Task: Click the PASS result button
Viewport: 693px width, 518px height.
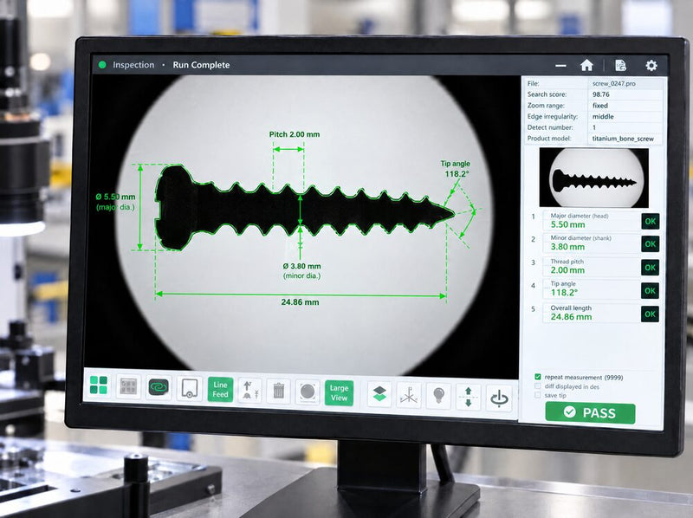Action: coord(590,413)
